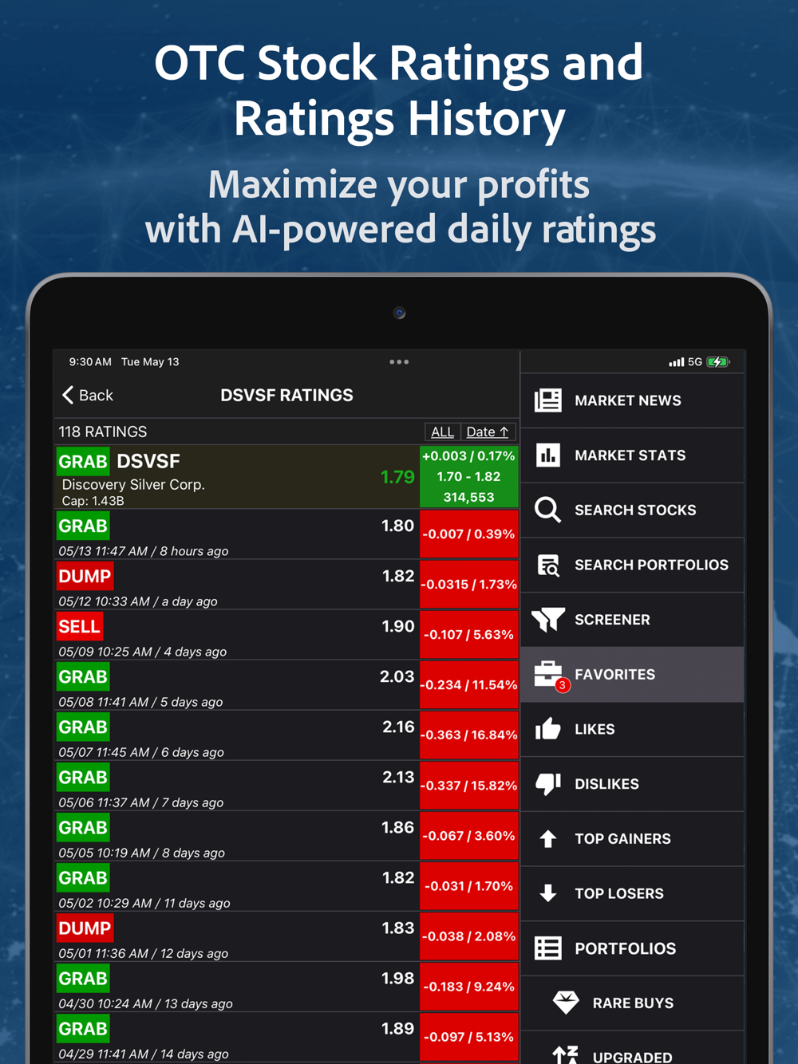Screen dimensions: 798x1064
Task: Toggle the Date sort order
Action: tap(488, 432)
